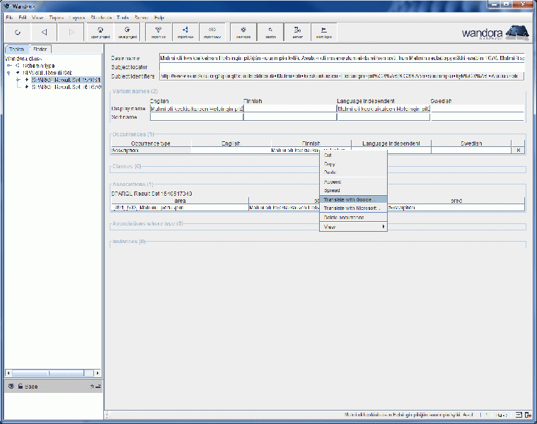
Task: Delete occurrence row with the x button
Action: pyautogui.click(x=518, y=150)
